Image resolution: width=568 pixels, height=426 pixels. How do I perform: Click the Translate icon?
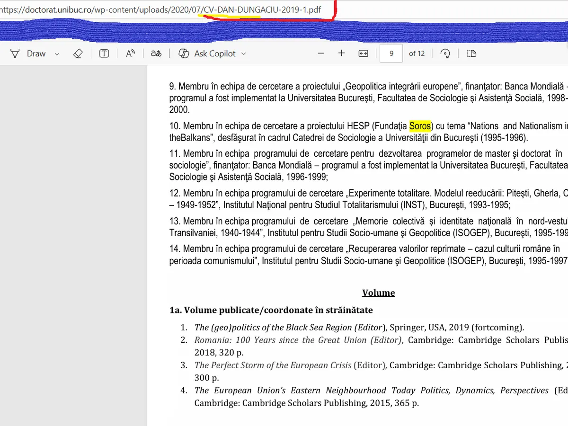coord(156,53)
